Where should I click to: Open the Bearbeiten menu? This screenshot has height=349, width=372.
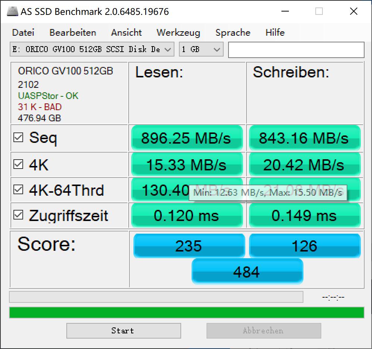pyautogui.click(x=73, y=32)
